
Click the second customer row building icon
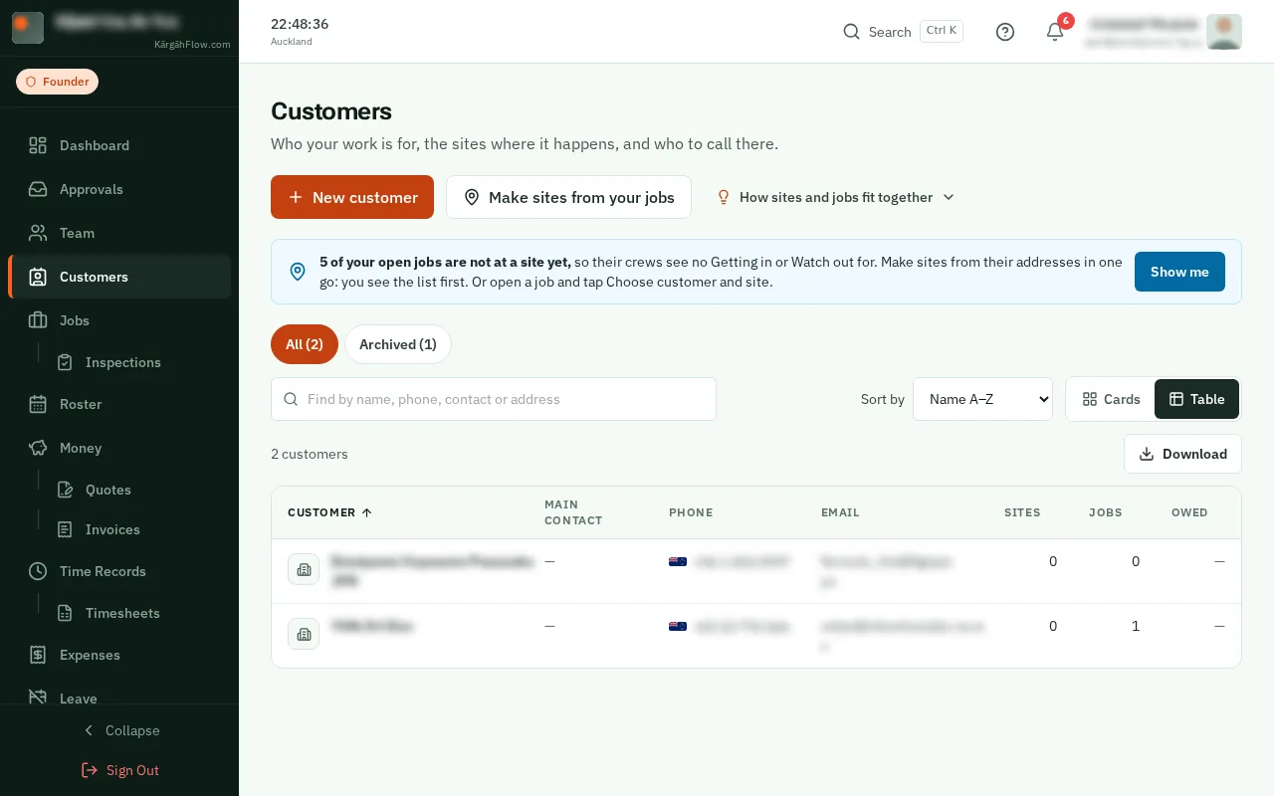pos(304,634)
